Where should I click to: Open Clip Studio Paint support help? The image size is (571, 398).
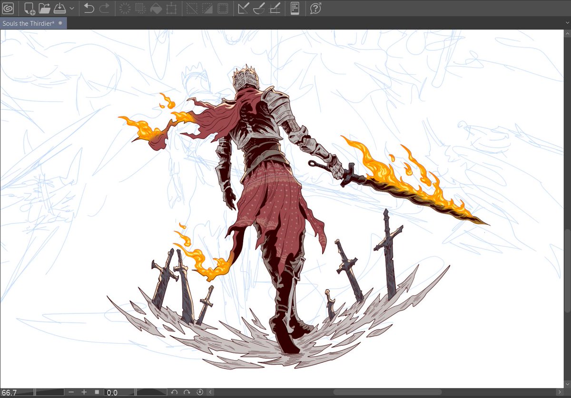point(315,8)
